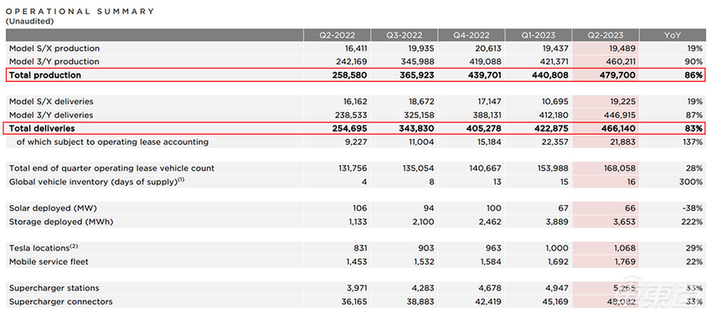Viewport: 712px width, 319px height.
Task: Click the 19,489 Model S/X production value
Action: pyautogui.click(x=622, y=49)
